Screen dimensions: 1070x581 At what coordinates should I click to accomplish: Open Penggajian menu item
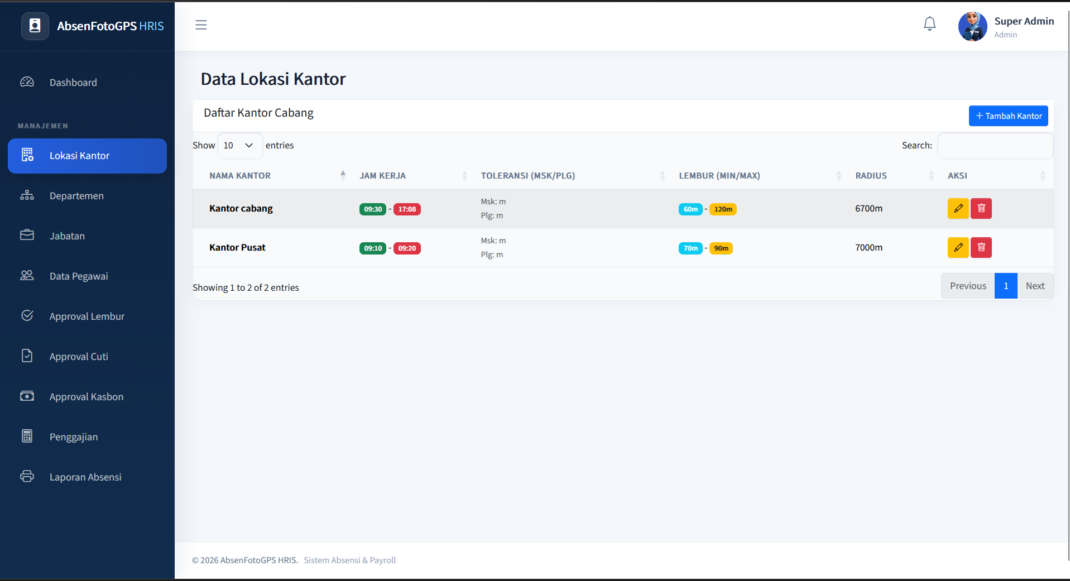tap(87, 437)
